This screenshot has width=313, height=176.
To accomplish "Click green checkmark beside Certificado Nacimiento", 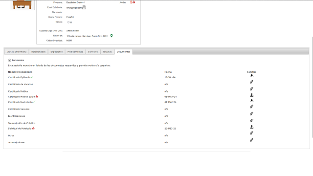I will pos(35,102).
